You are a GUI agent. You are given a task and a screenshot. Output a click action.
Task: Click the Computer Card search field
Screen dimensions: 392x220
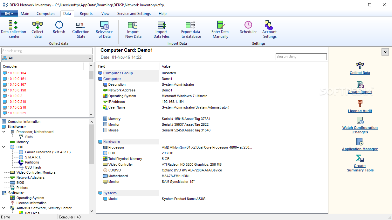pyautogui.click(x=301, y=57)
